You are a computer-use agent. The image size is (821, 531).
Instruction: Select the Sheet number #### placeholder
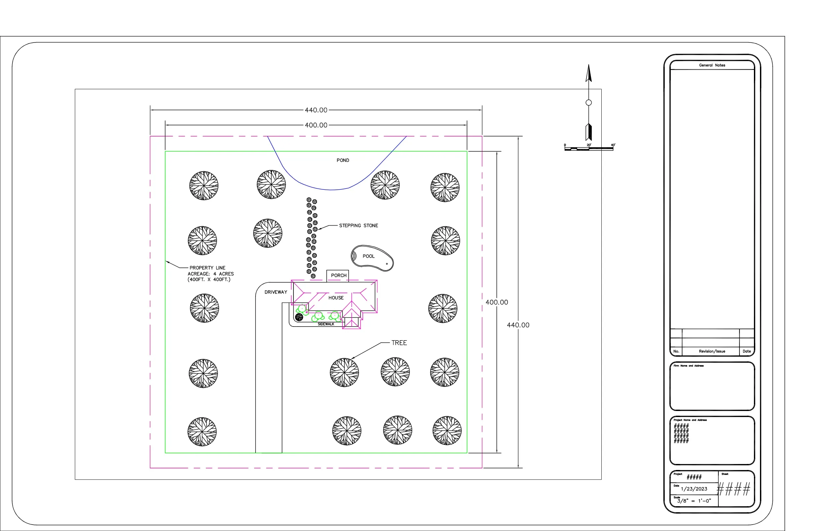click(734, 489)
